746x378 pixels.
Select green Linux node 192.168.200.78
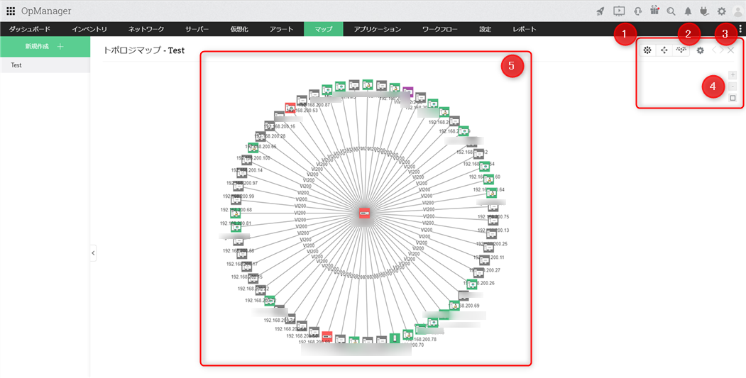click(407, 334)
